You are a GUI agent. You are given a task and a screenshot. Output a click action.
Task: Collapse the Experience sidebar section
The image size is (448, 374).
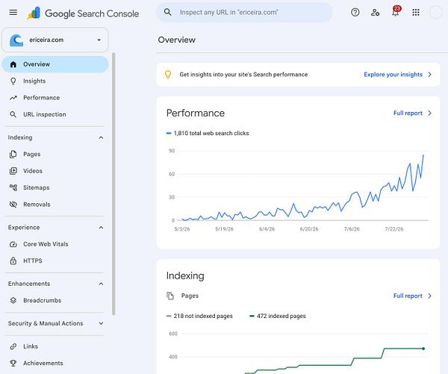[x=101, y=228]
